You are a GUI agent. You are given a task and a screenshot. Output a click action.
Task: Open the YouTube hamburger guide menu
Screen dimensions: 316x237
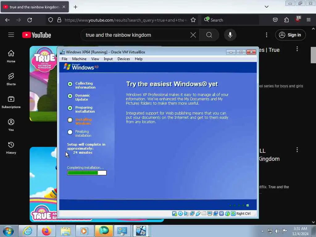click(11, 35)
